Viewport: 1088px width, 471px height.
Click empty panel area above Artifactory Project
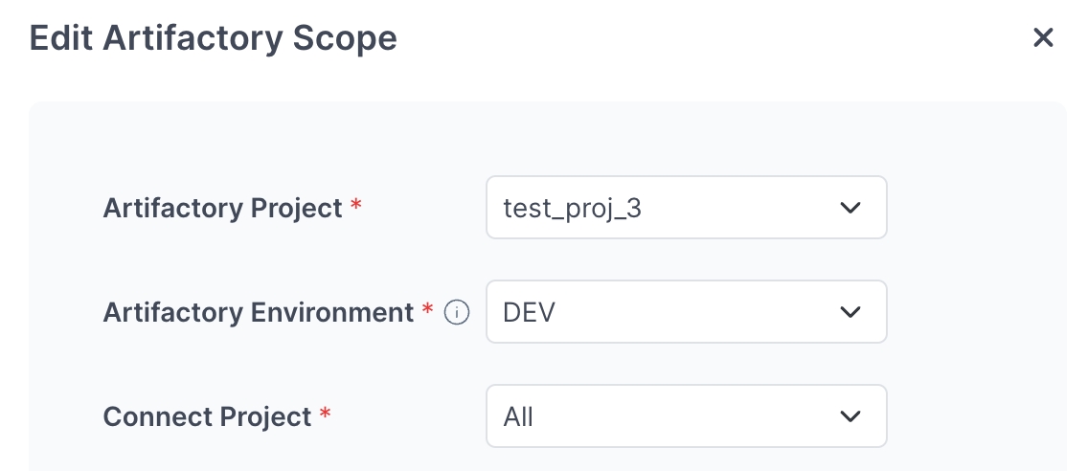[x=546, y=139]
